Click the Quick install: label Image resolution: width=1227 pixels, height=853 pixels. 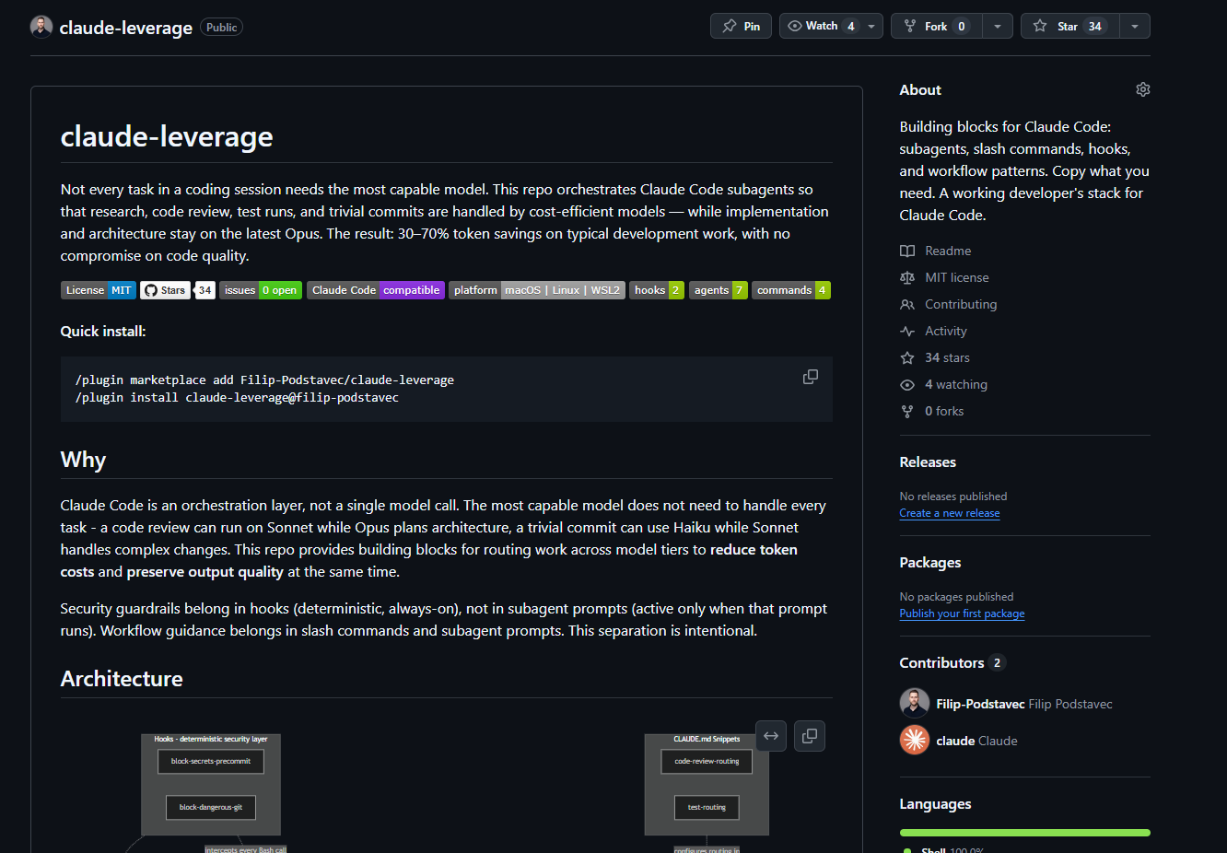103,331
